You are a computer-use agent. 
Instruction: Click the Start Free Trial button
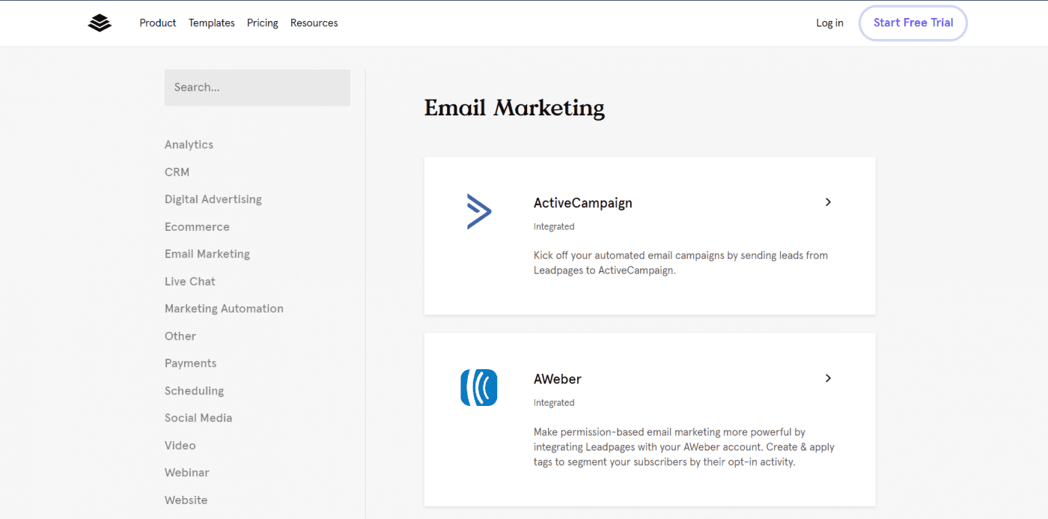click(913, 23)
